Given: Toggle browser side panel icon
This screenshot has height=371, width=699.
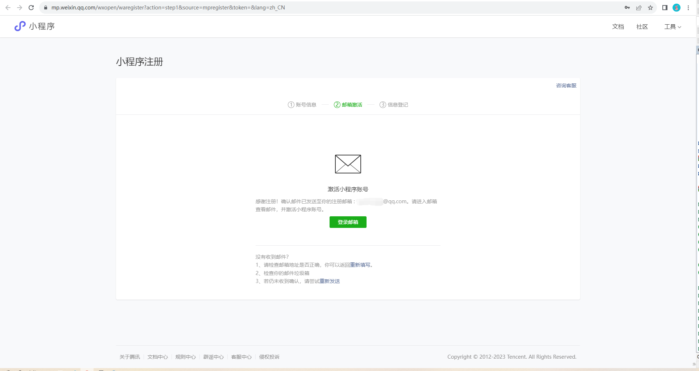Looking at the screenshot, I should [x=665, y=8].
